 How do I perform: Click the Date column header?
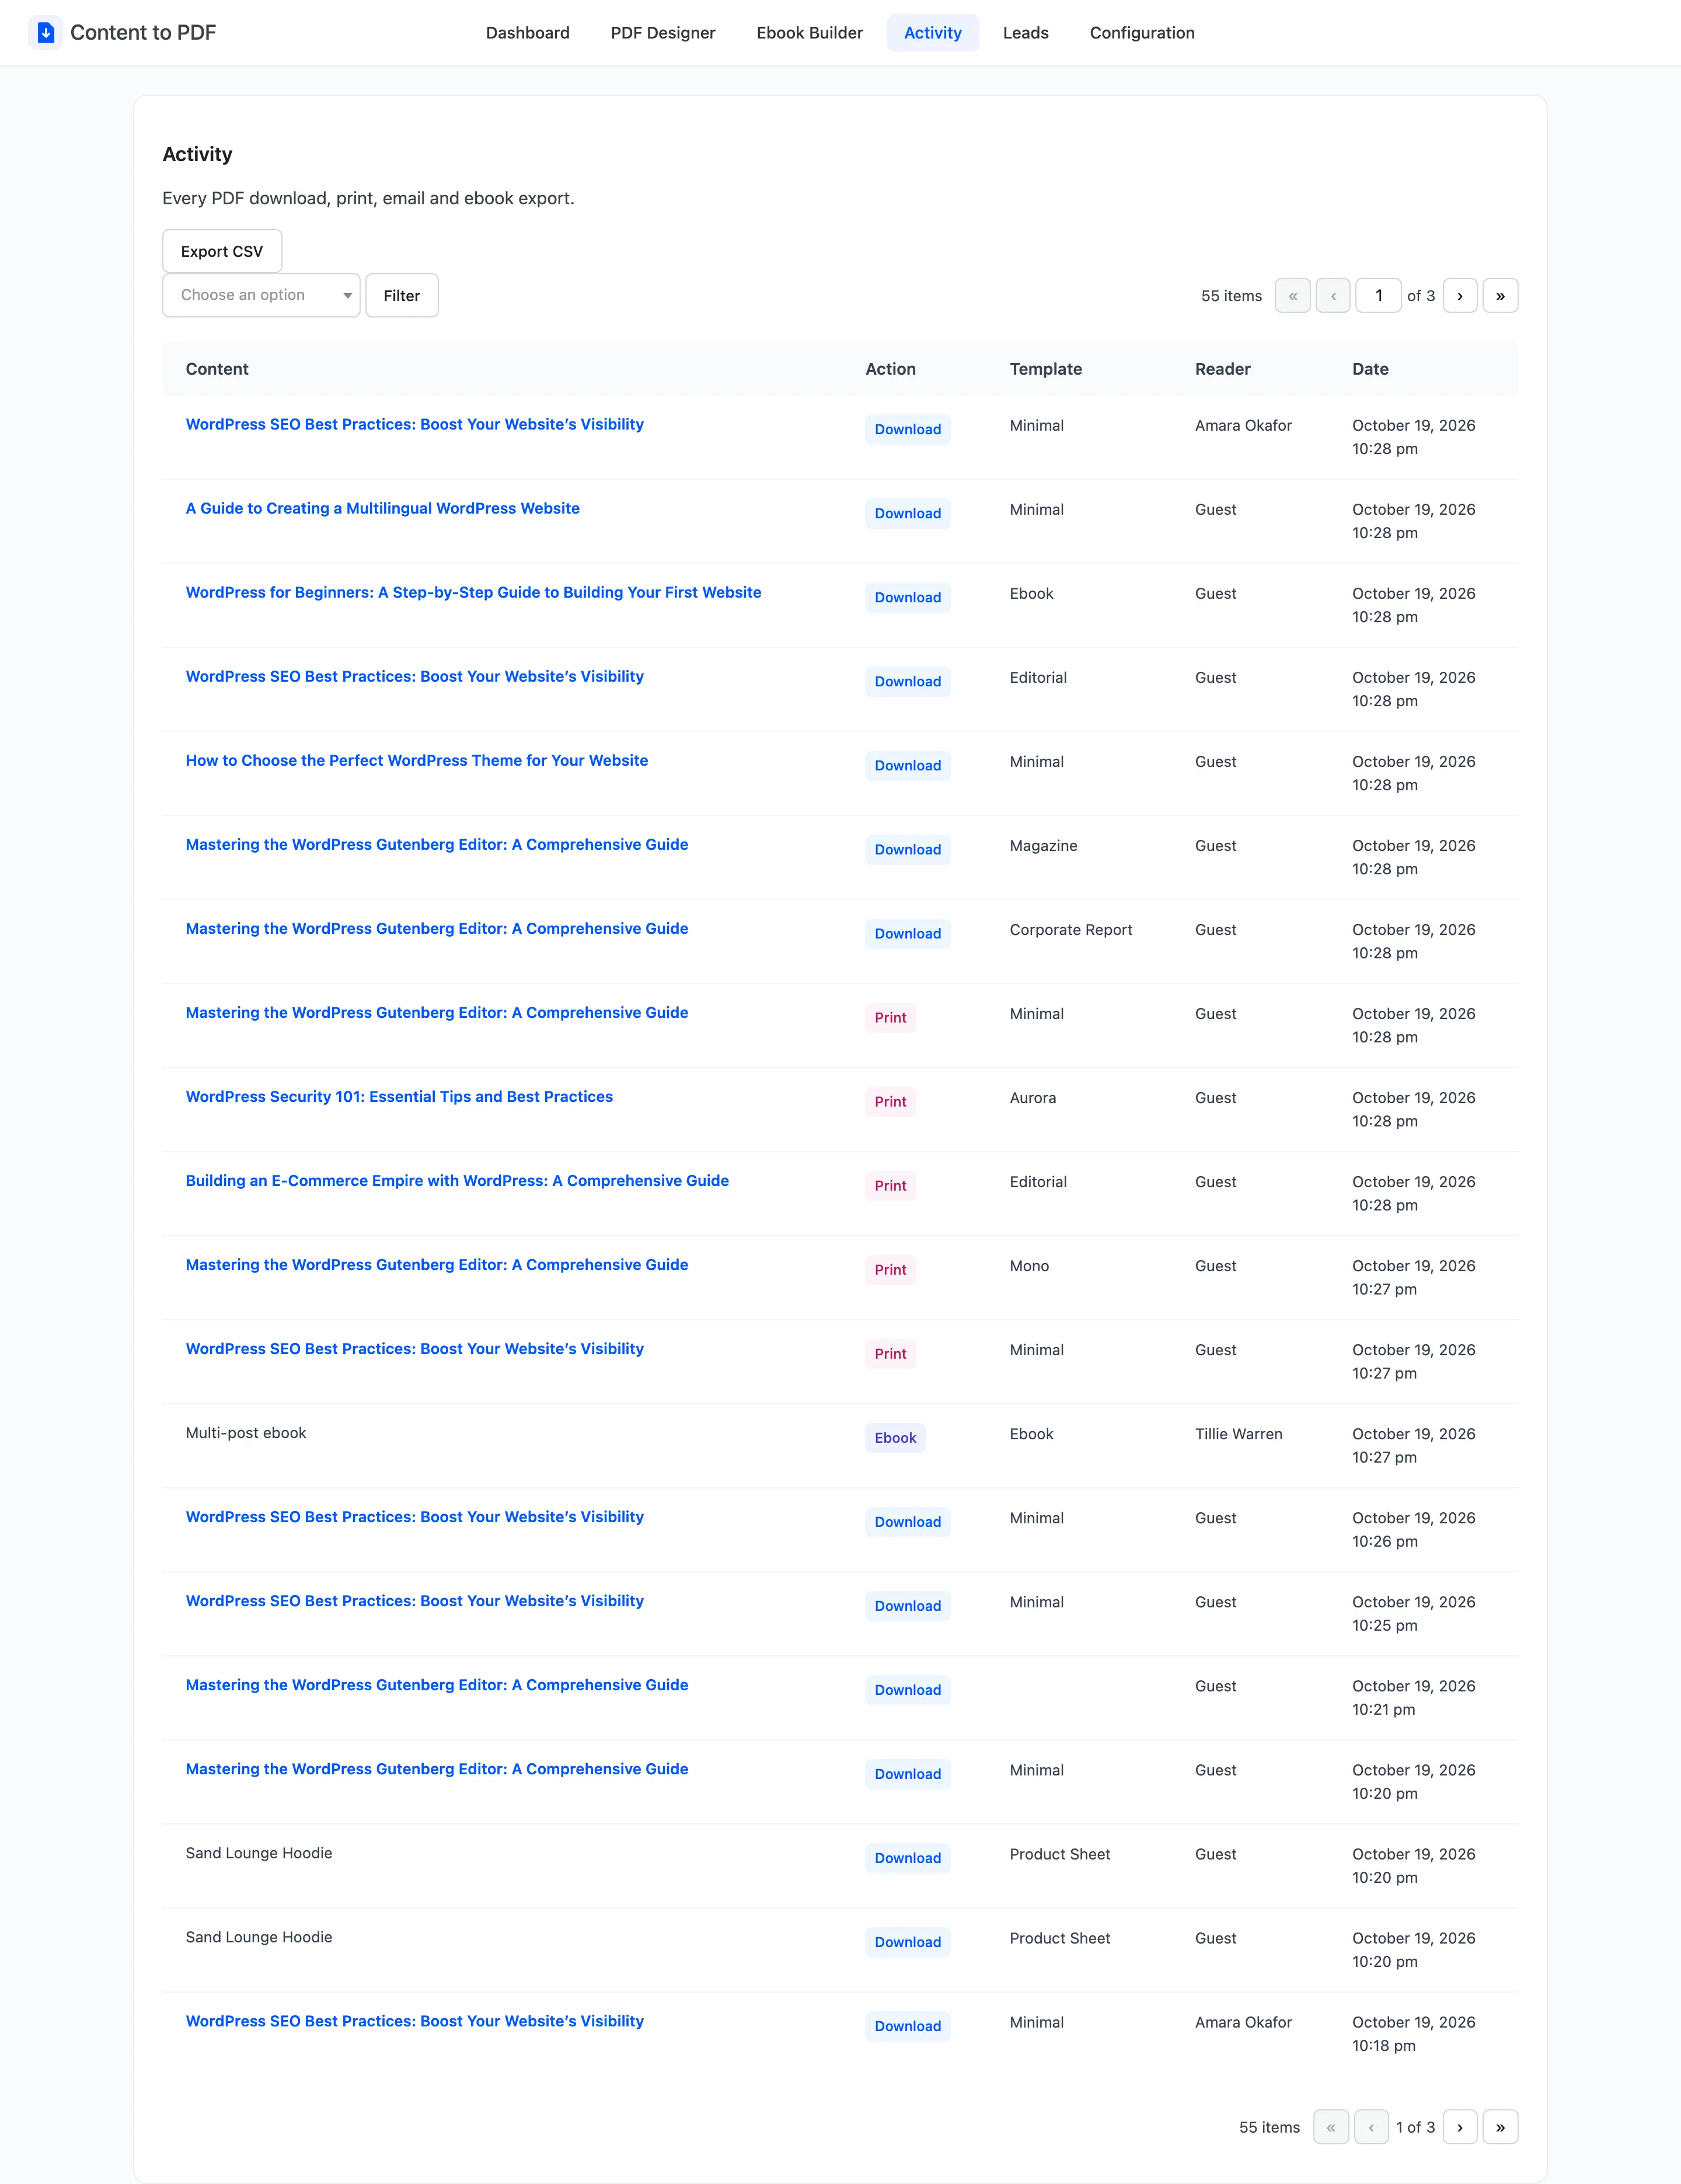point(1370,368)
